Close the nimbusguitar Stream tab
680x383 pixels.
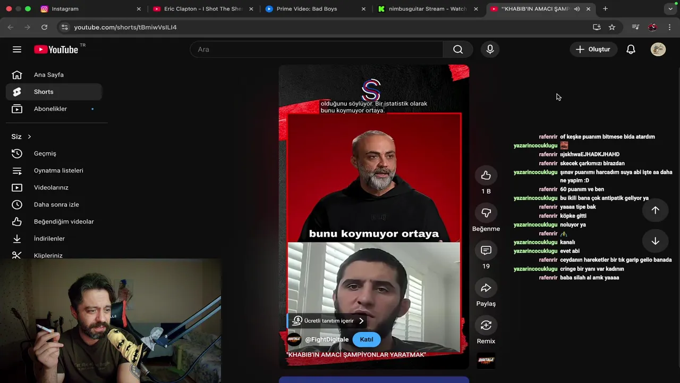(x=476, y=9)
